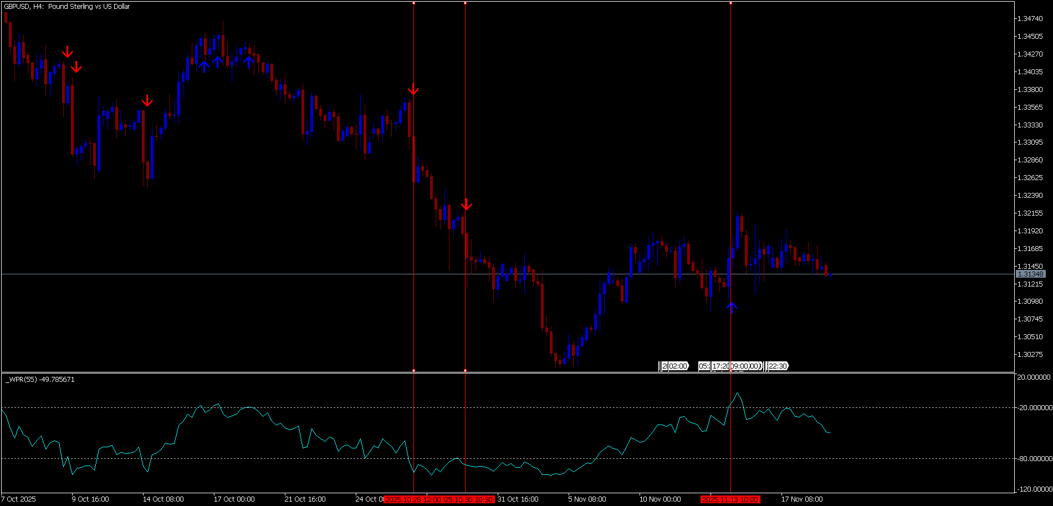Select the top handle of the gray vertical line

(465, 3)
